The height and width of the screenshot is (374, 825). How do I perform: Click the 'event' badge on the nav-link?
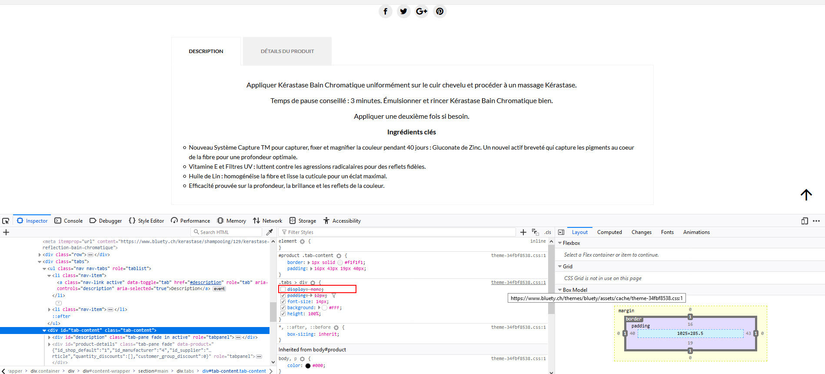click(x=220, y=289)
